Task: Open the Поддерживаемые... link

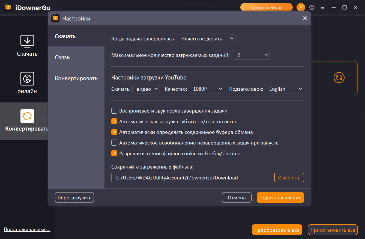Action: click(27, 229)
